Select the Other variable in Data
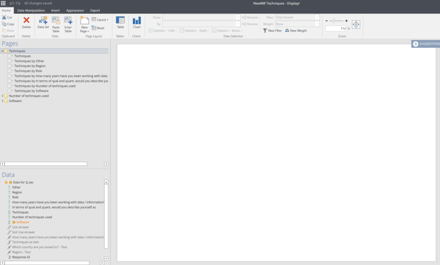The image size is (440, 265). pos(16,187)
